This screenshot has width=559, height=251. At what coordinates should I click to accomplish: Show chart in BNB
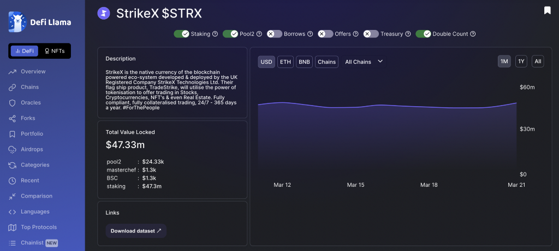tap(304, 62)
